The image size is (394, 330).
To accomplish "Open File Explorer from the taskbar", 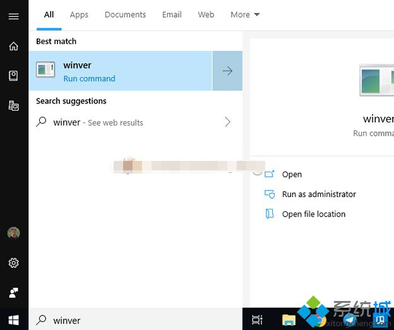I will coord(289,320).
